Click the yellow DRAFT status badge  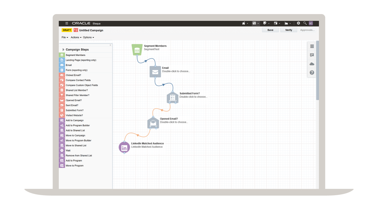[67, 30]
